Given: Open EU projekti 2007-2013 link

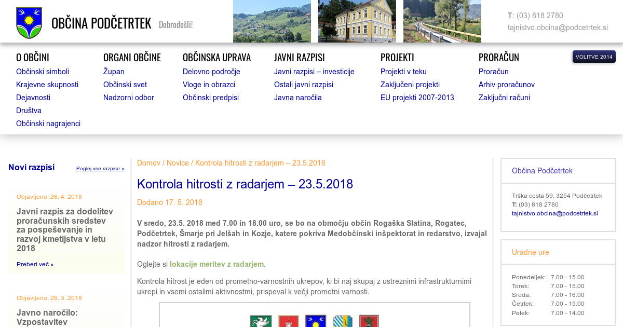Looking at the screenshot, I should click(417, 98).
